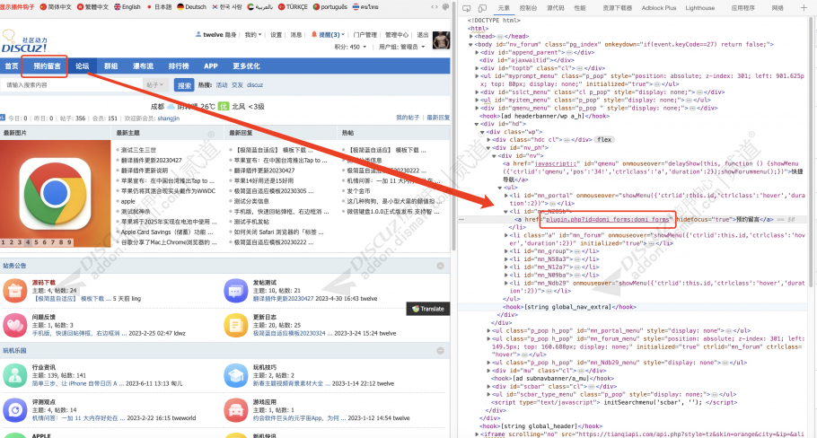Switch to the 控制台 DevTools tab
The height and width of the screenshot is (438, 817).
pos(529,7)
